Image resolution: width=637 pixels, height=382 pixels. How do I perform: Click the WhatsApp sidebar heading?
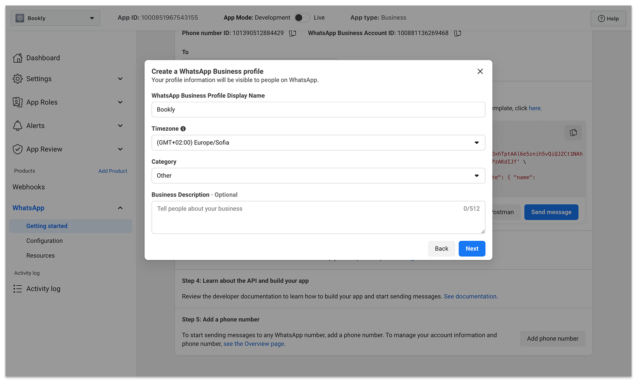pos(28,208)
